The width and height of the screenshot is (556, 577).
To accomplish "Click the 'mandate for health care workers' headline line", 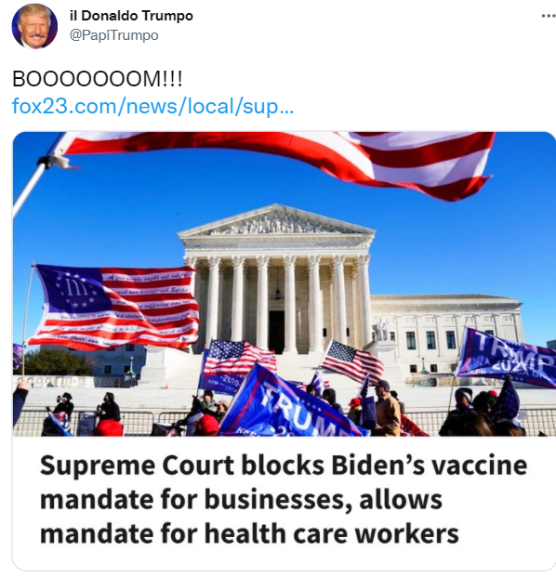I will point(249,534).
